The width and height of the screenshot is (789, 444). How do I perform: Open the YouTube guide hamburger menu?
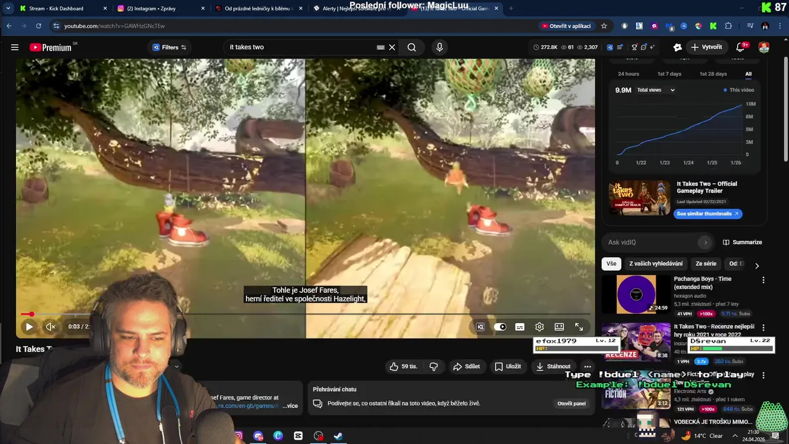pos(15,47)
